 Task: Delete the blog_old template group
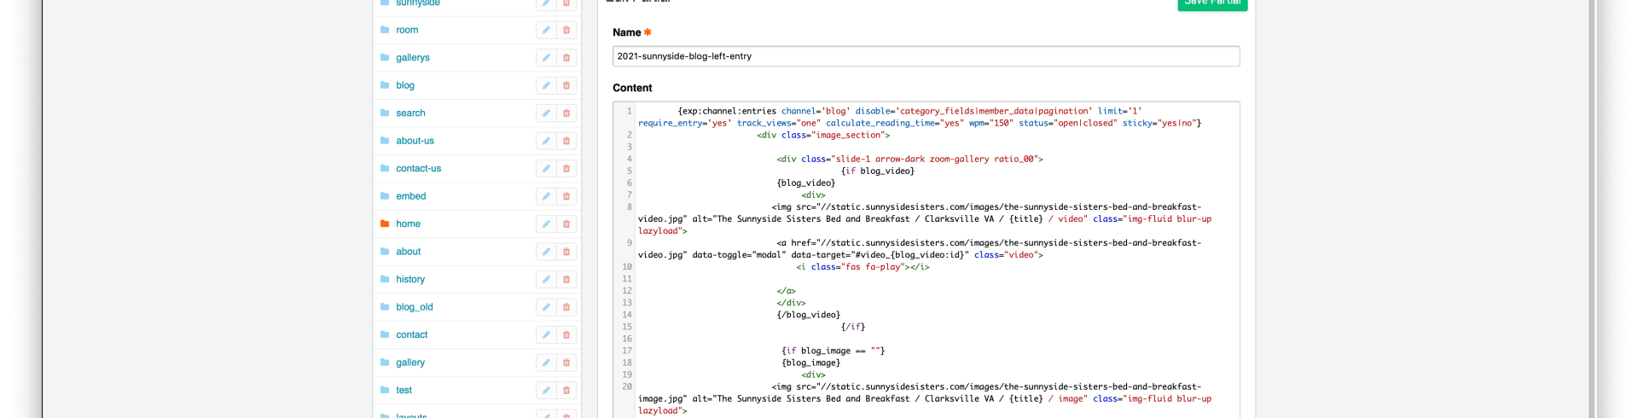(x=566, y=307)
